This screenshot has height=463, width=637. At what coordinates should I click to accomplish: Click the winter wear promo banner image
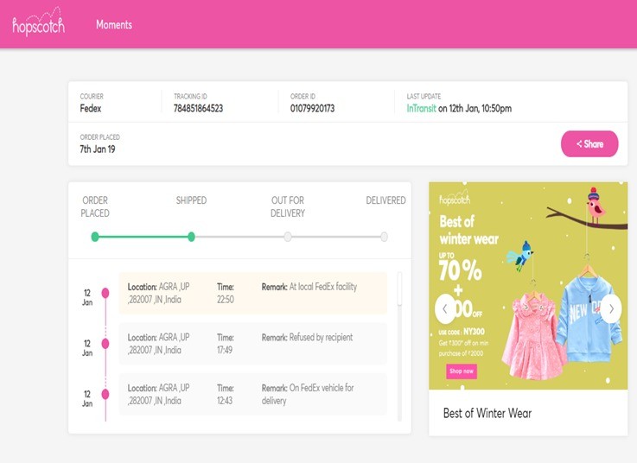(x=528, y=286)
